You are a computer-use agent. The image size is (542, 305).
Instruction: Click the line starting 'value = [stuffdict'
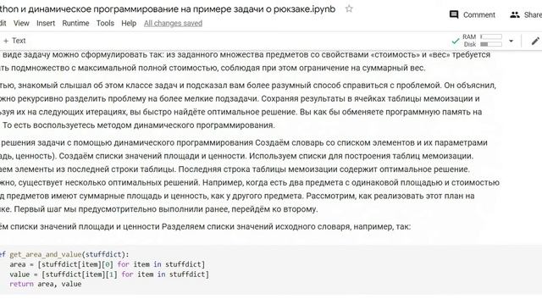point(109,274)
